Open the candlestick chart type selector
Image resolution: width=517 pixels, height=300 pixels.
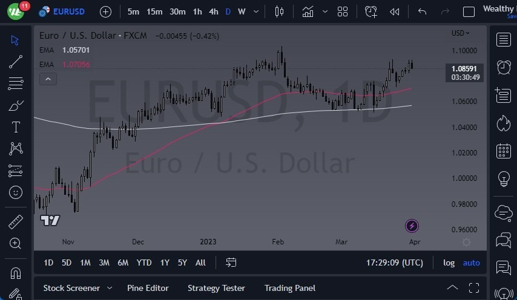(x=279, y=12)
